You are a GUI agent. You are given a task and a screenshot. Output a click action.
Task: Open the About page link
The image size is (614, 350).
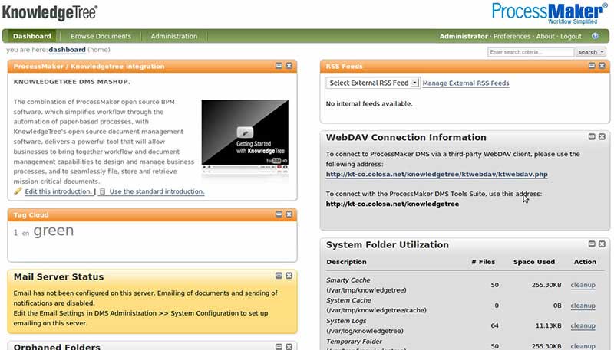pyautogui.click(x=546, y=36)
